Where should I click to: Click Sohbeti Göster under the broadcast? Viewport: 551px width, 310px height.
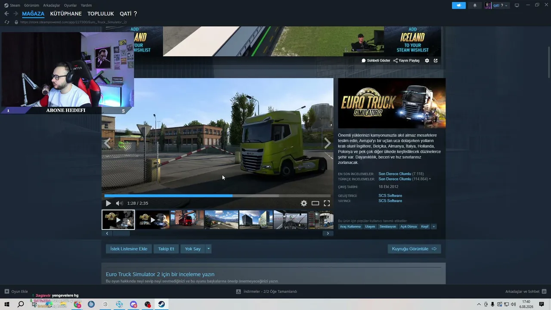coord(376,61)
